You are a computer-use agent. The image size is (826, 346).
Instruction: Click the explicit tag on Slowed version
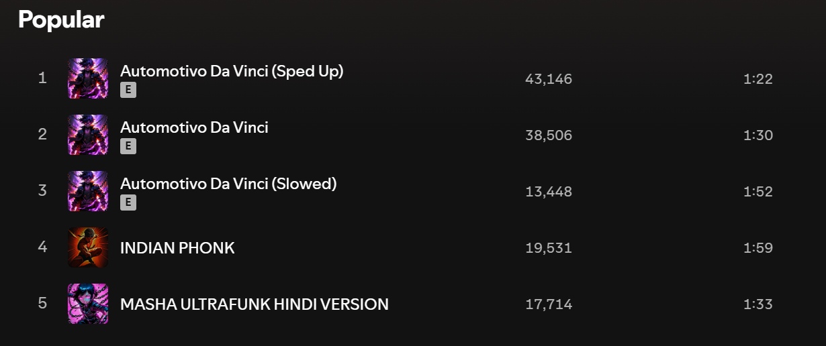click(128, 203)
